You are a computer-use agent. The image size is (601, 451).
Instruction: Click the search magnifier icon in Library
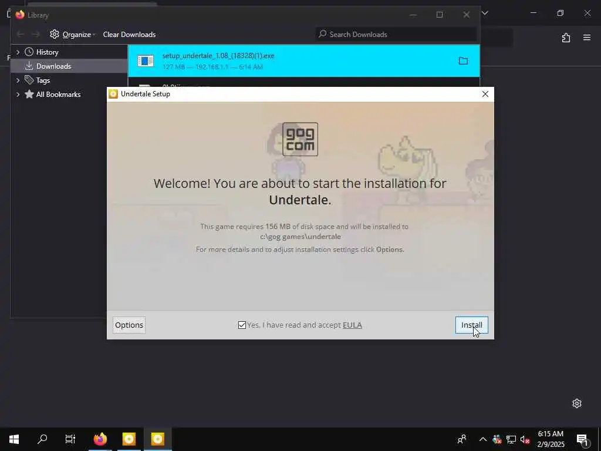(x=323, y=34)
